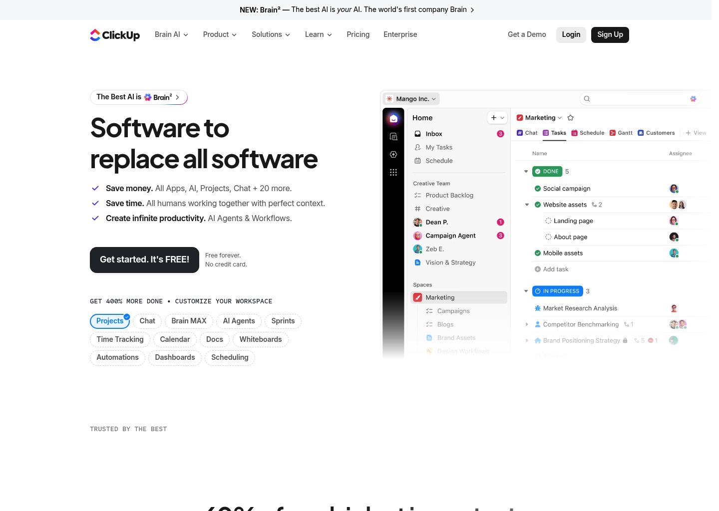
Task: Open the Learn dropdown menu
Action: pos(319,34)
